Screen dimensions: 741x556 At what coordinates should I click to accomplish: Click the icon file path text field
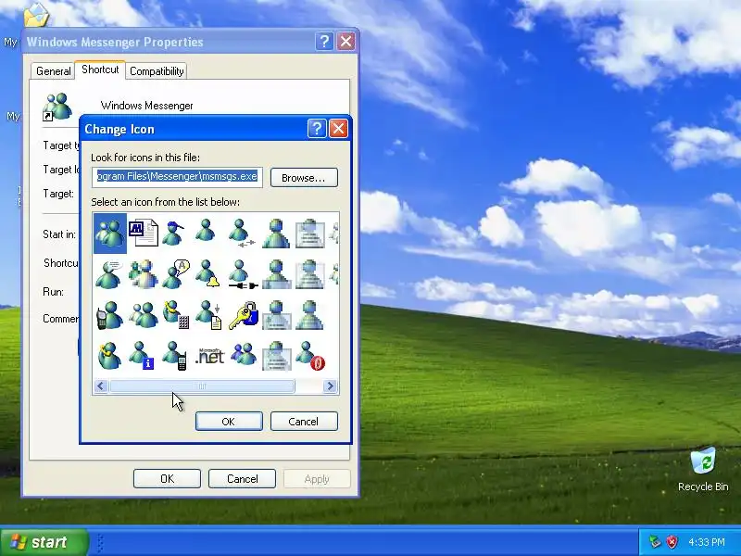(177, 177)
